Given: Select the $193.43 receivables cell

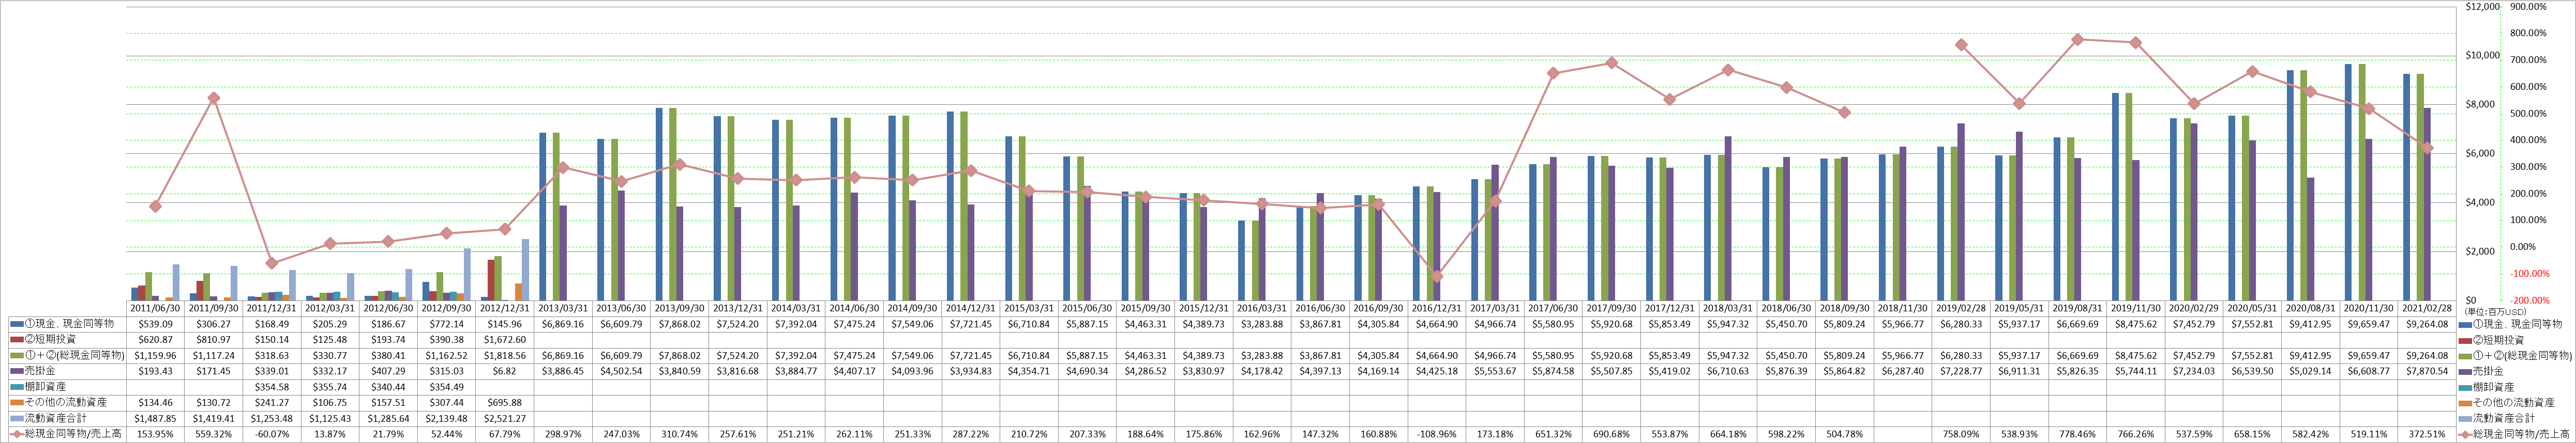Looking at the screenshot, I should coord(155,371).
